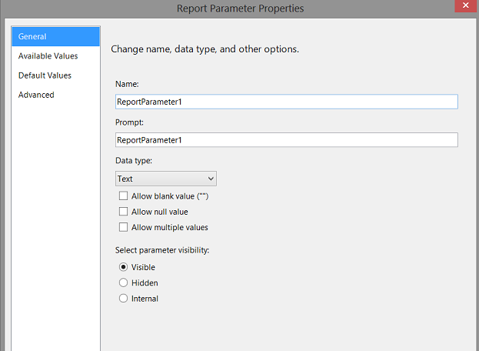The image size is (479, 351).
Task: Select the Visible radio button
Action: pos(124,267)
